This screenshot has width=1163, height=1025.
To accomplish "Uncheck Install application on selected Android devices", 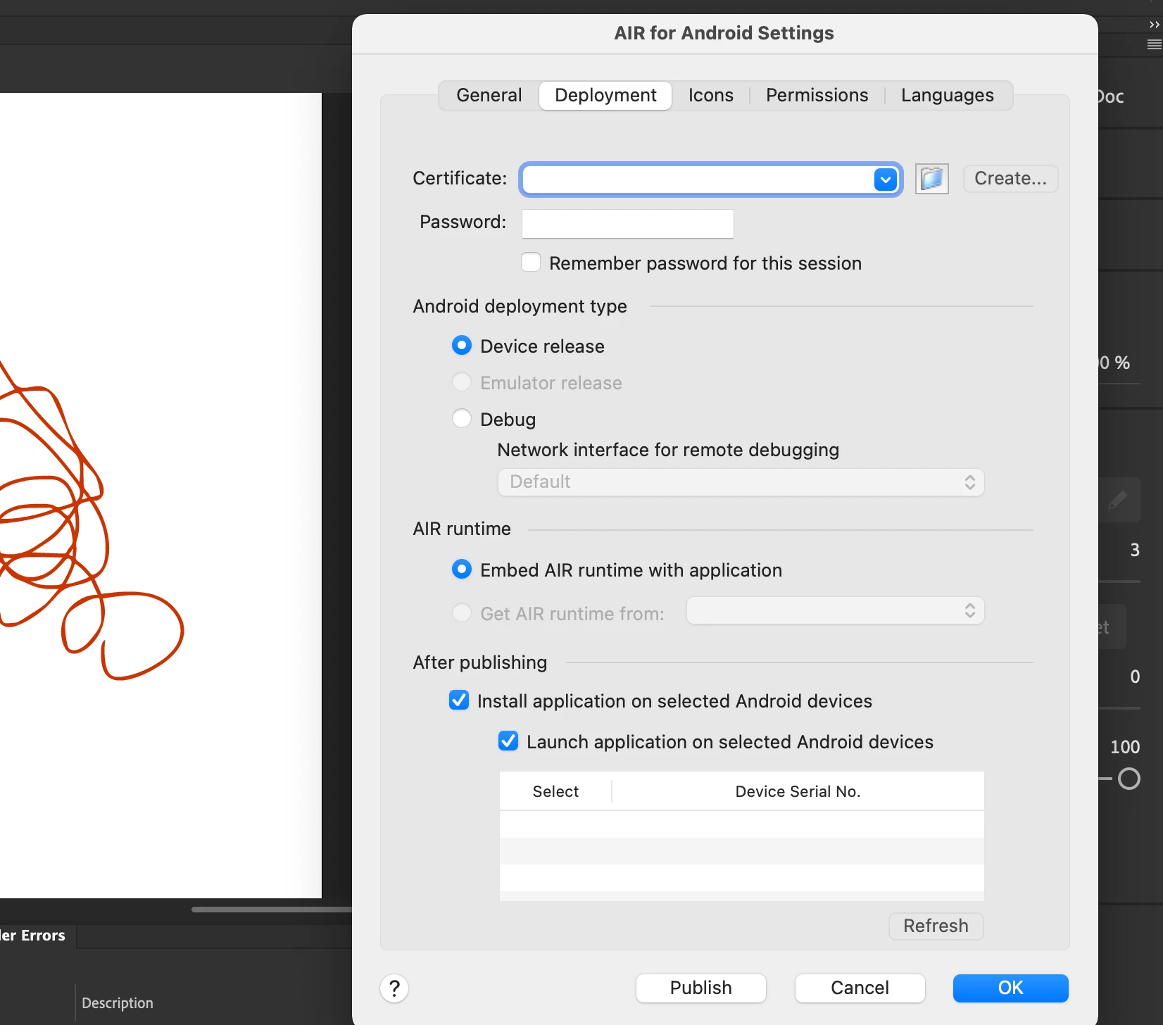I will click(x=459, y=700).
